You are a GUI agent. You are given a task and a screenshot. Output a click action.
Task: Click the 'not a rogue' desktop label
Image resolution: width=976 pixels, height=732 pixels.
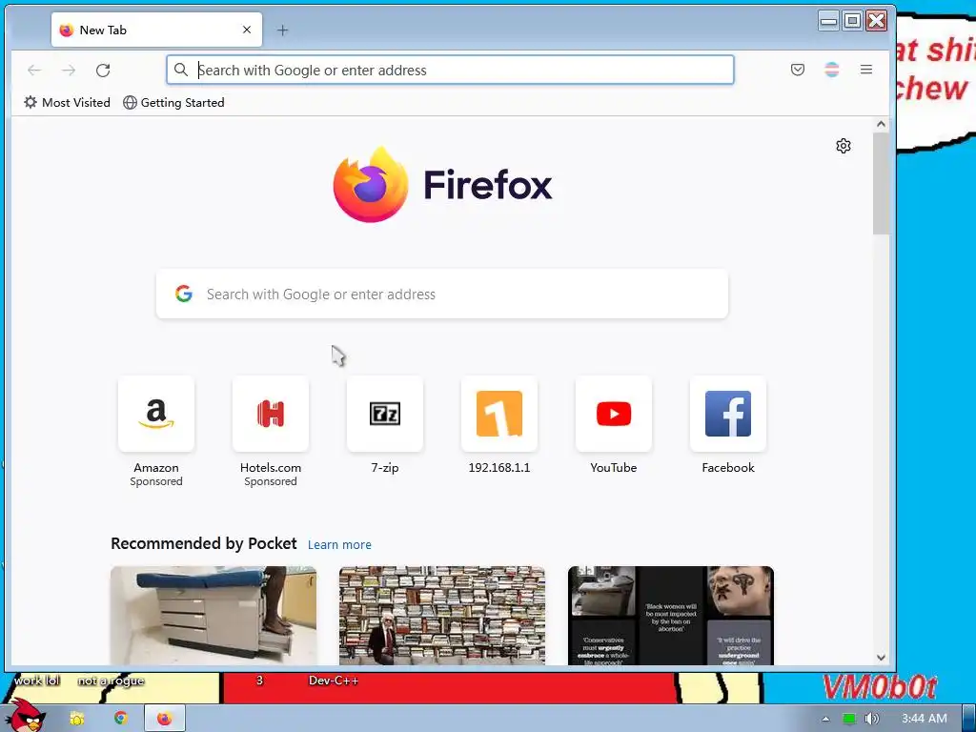[111, 681]
